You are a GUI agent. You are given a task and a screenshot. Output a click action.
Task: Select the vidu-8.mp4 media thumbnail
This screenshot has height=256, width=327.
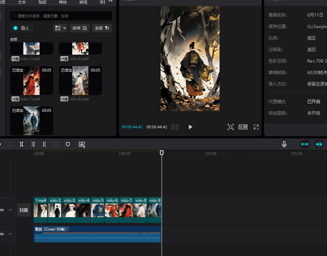tap(80, 81)
